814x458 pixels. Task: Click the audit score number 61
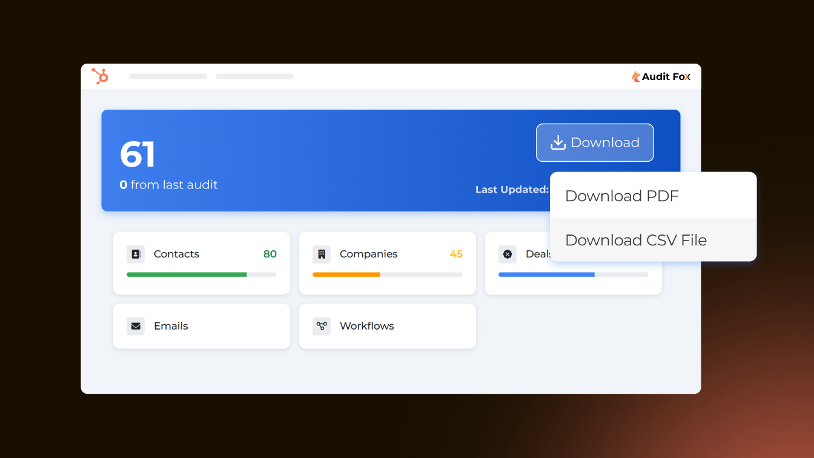click(x=137, y=154)
